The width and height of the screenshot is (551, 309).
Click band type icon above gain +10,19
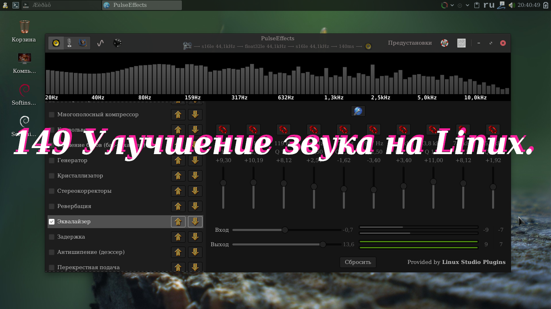pyautogui.click(x=253, y=129)
